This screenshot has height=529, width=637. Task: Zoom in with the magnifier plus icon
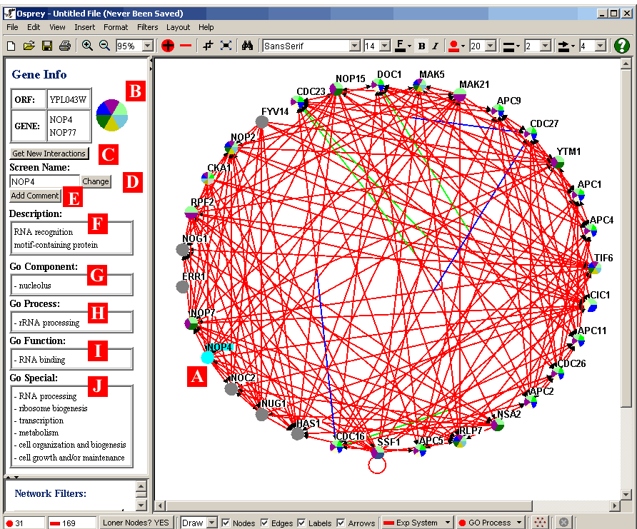pos(87,46)
